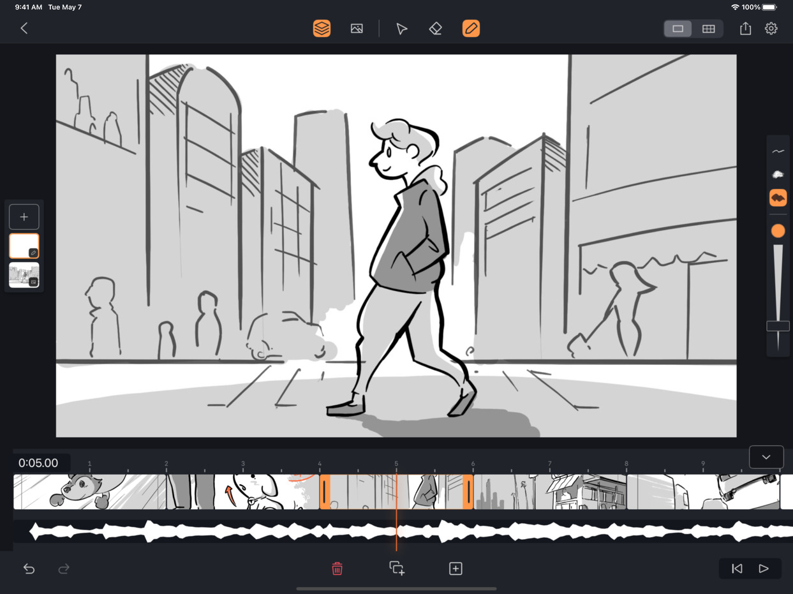The height and width of the screenshot is (594, 793).
Task: Switch to grid storyboard view
Action: 708,28
